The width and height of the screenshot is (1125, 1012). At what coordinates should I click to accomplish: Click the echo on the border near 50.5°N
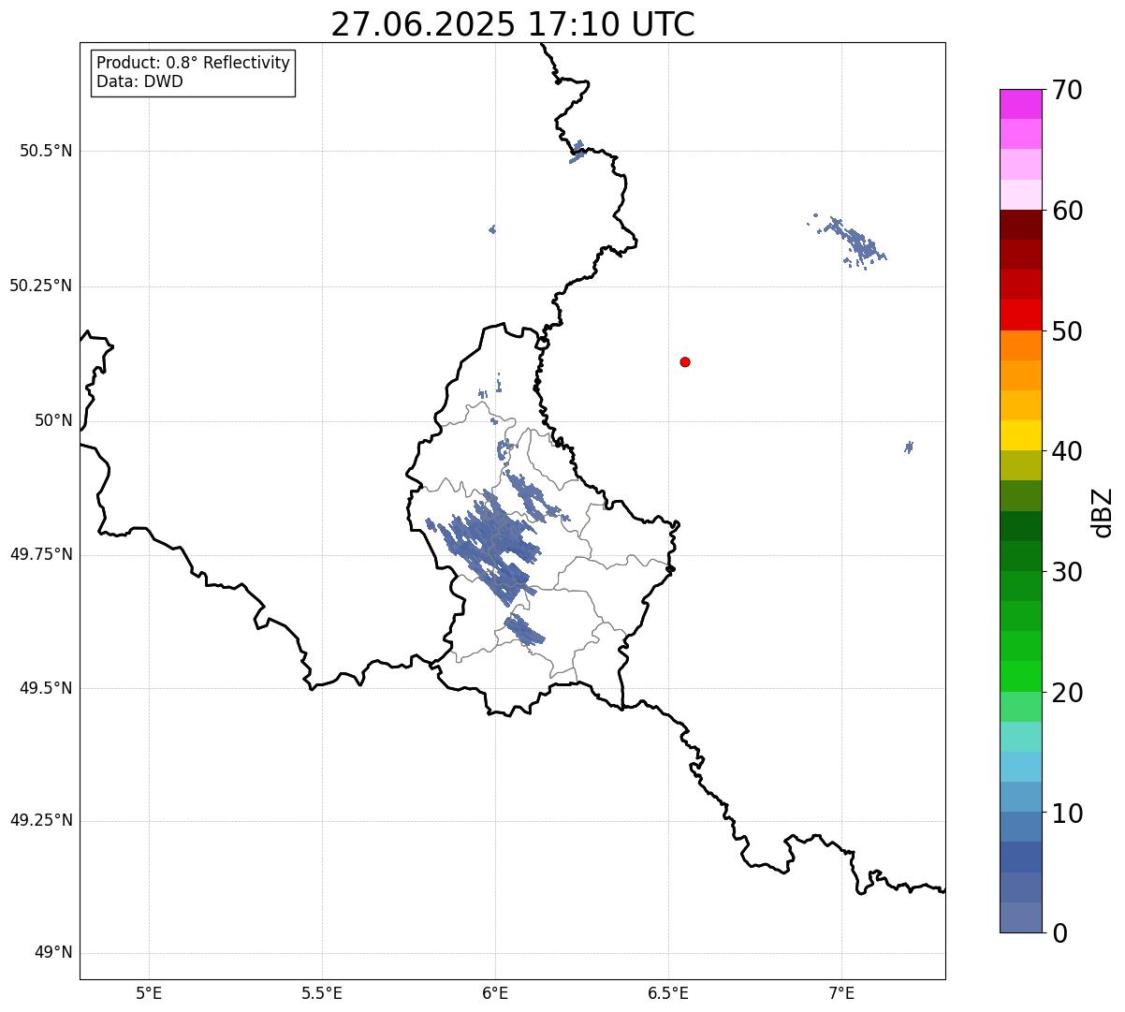577,152
